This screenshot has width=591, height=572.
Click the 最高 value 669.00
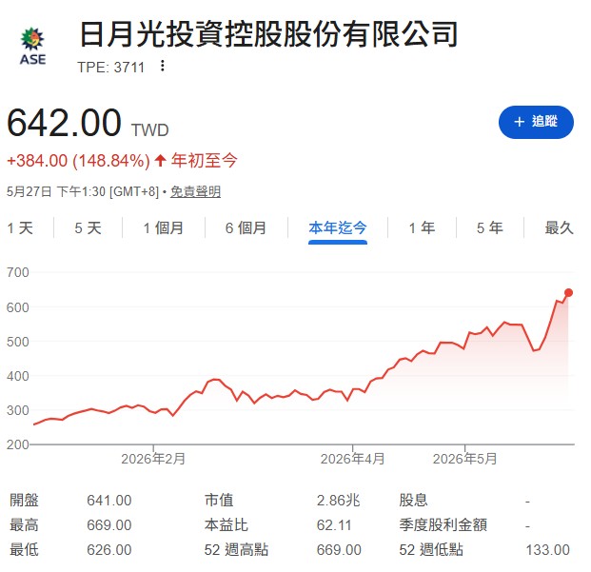[x=108, y=525]
